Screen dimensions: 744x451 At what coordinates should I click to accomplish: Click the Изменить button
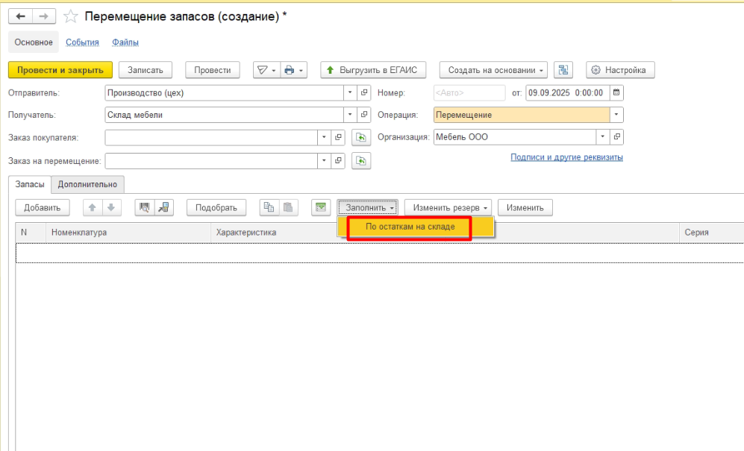click(x=525, y=208)
